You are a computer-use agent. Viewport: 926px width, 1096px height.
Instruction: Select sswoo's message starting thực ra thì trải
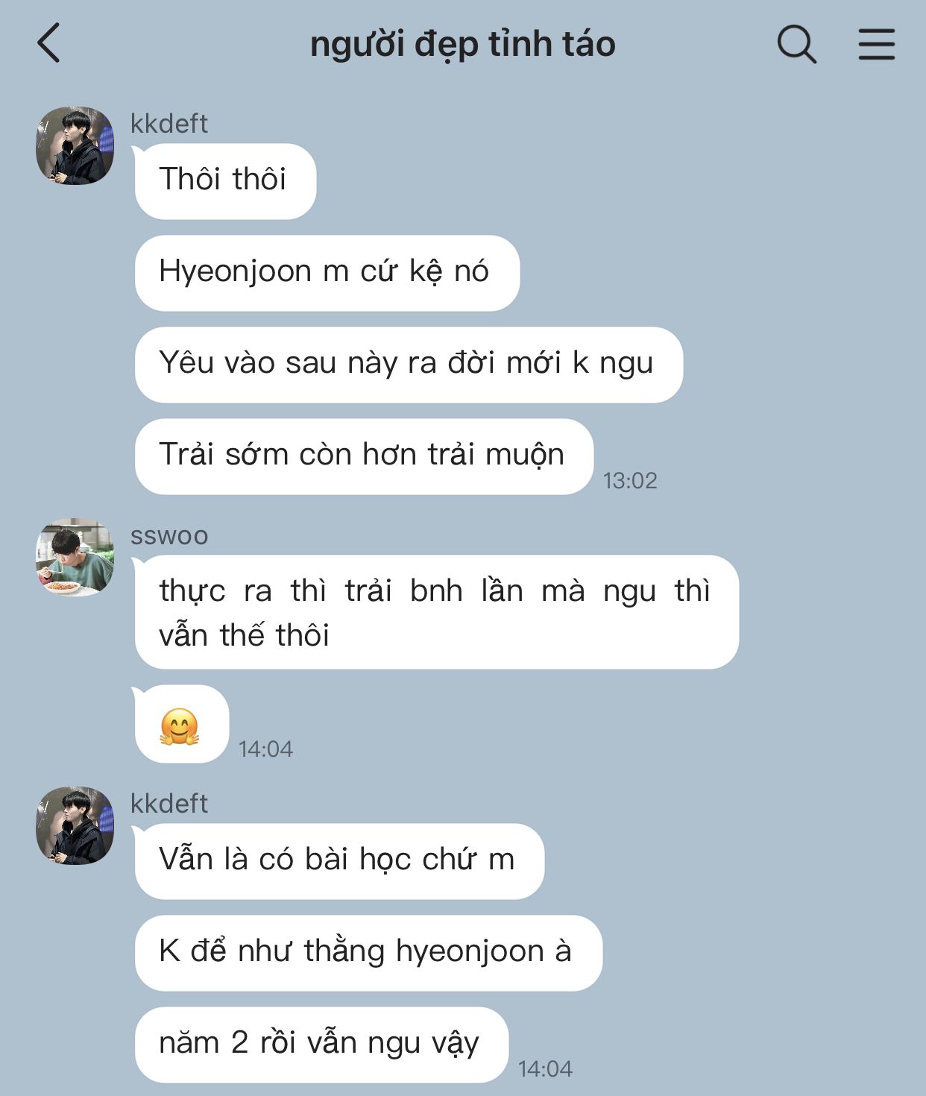436,612
